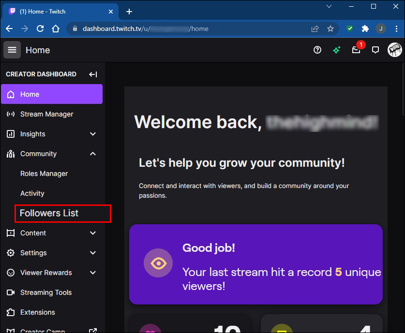Viewport: 405px width, 333px height.
Task: Click the Good job record viewers card
Action: pyautogui.click(x=255, y=264)
